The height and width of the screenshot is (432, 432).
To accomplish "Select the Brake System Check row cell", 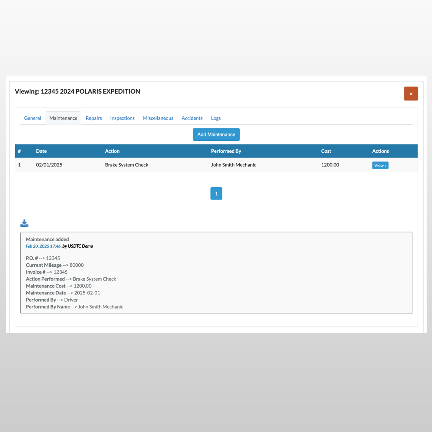I will click(x=126, y=165).
